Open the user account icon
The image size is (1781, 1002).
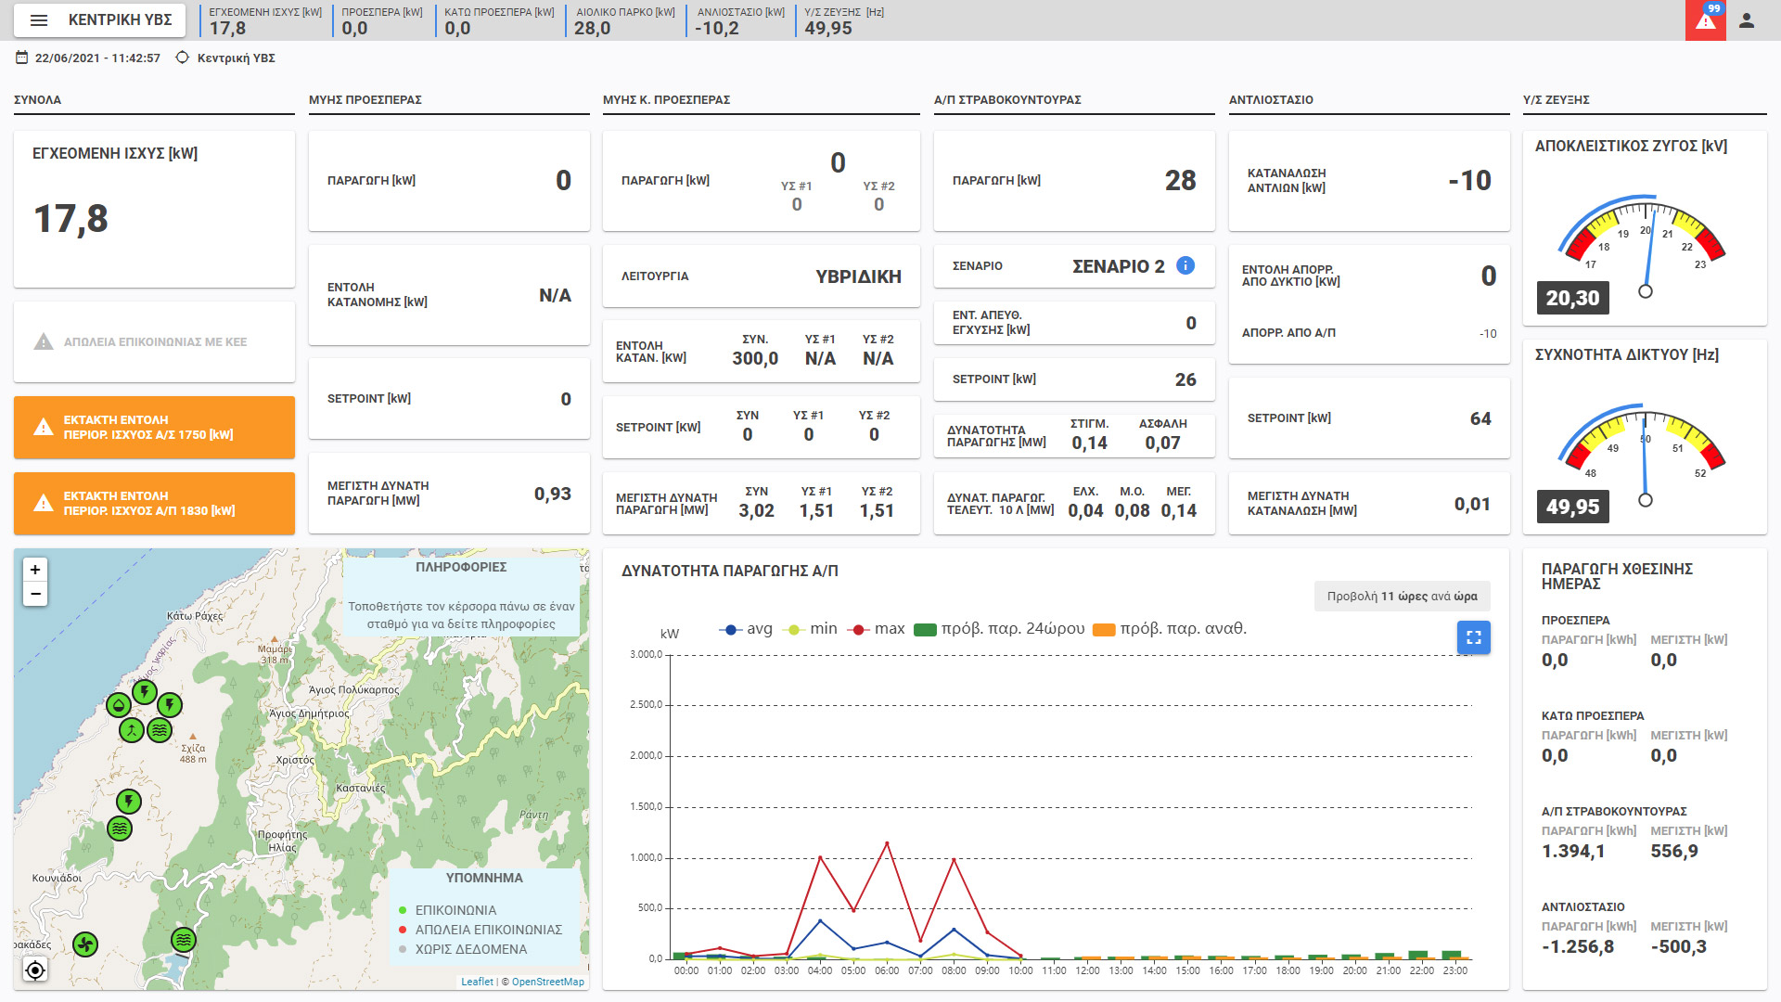click(1747, 20)
